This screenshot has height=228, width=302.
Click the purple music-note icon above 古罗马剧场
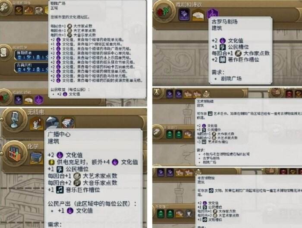coord(213,14)
